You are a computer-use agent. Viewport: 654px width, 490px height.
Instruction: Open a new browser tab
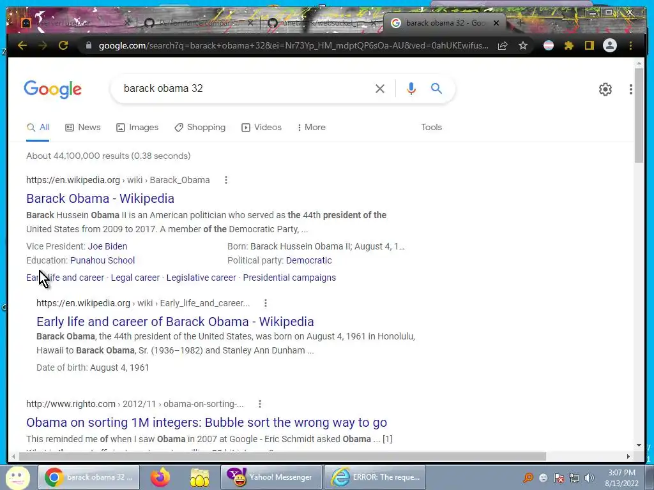tap(521, 24)
